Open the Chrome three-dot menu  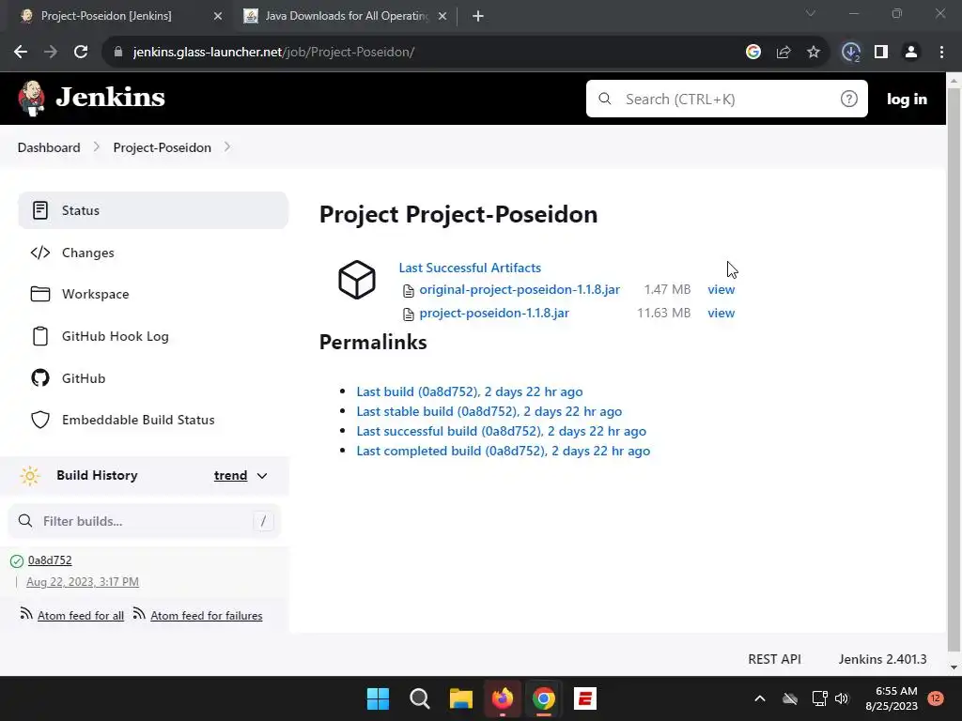click(941, 53)
